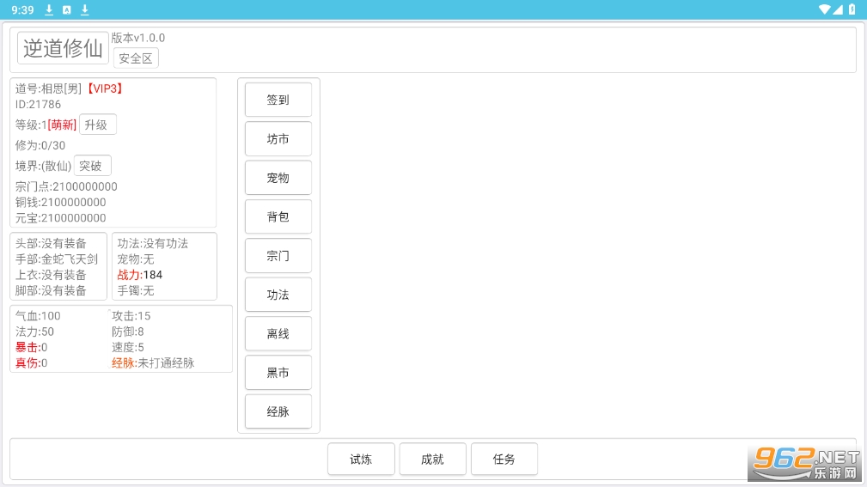This screenshot has height=487, width=867.
Task: Select 上衣:没有装备 line
Action: [x=51, y=275]
